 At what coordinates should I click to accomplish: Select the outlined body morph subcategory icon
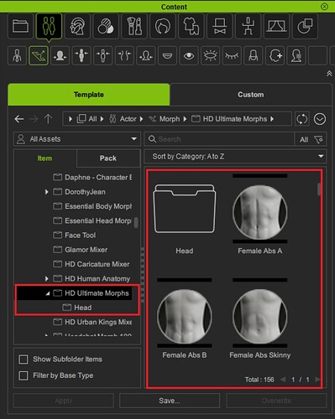pyautogui.click(x=103, y=56)
